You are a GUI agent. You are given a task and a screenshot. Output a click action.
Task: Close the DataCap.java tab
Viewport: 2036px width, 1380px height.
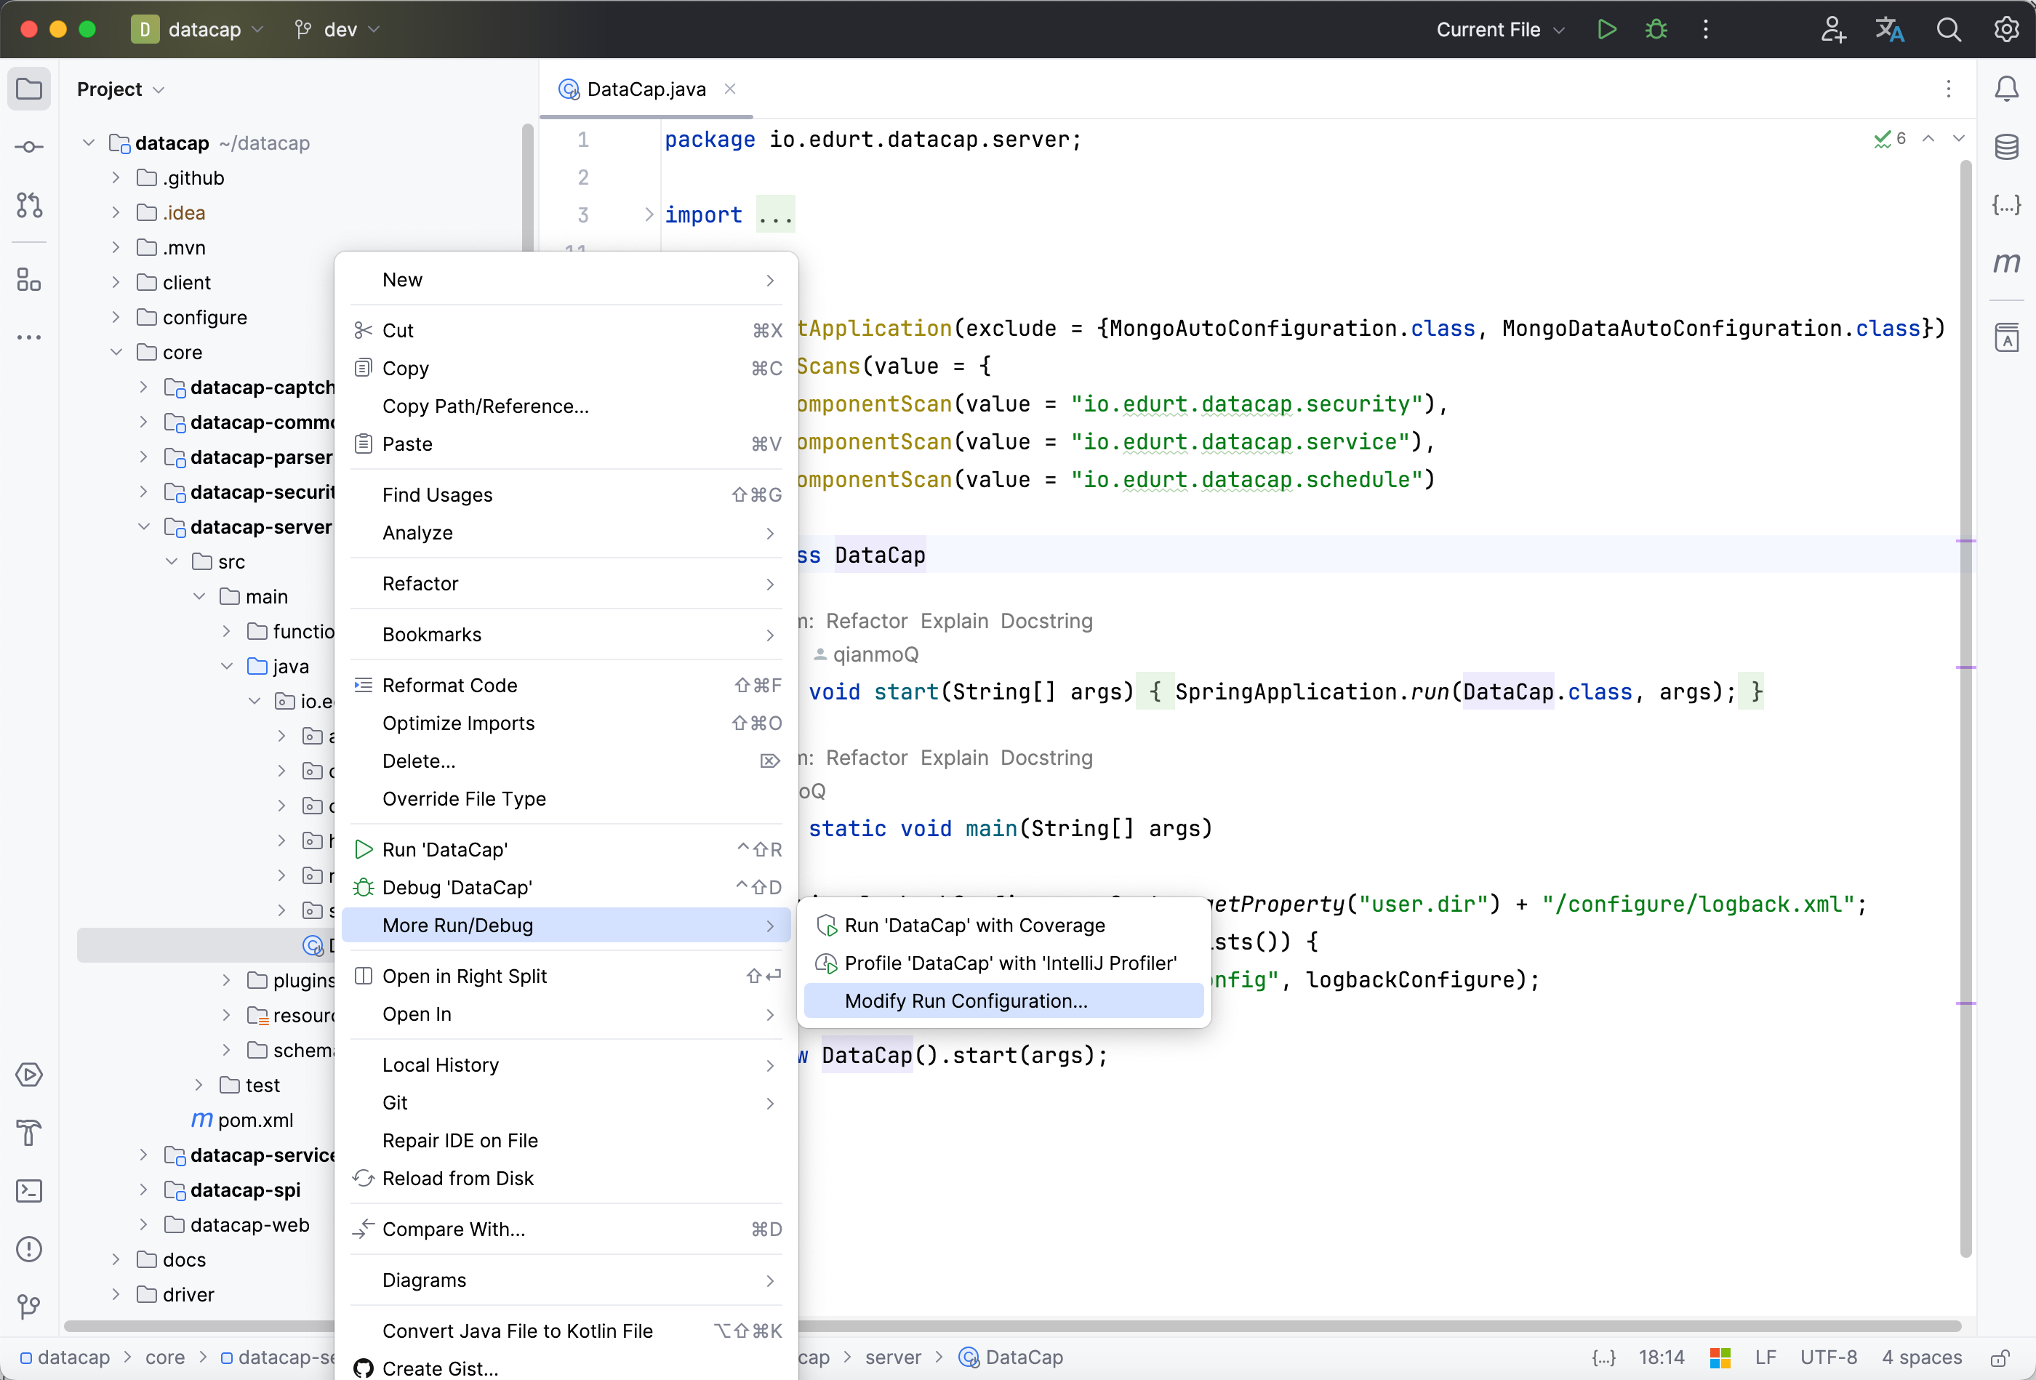point(730,89)
